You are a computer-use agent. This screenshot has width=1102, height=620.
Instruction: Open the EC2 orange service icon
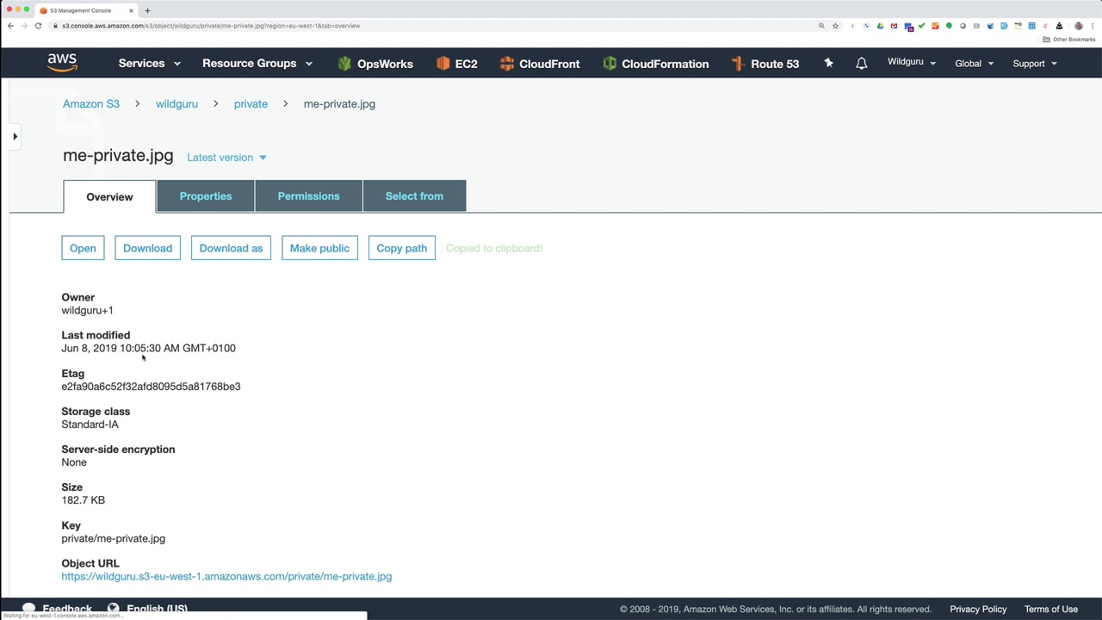[x=443, y=64]
